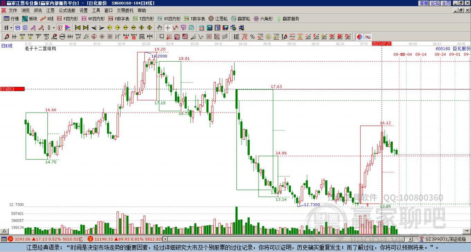Open the P数字表 tool

[x=119, y=18]
